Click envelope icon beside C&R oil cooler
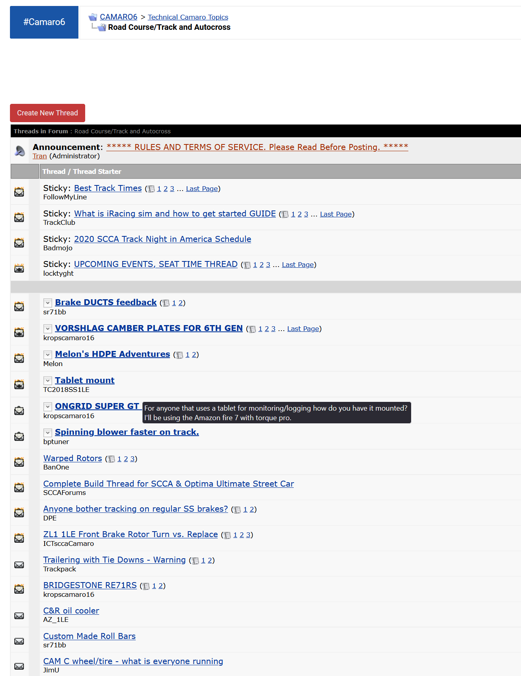The width and height of the screenshot is (521, 676). (19, 616)
